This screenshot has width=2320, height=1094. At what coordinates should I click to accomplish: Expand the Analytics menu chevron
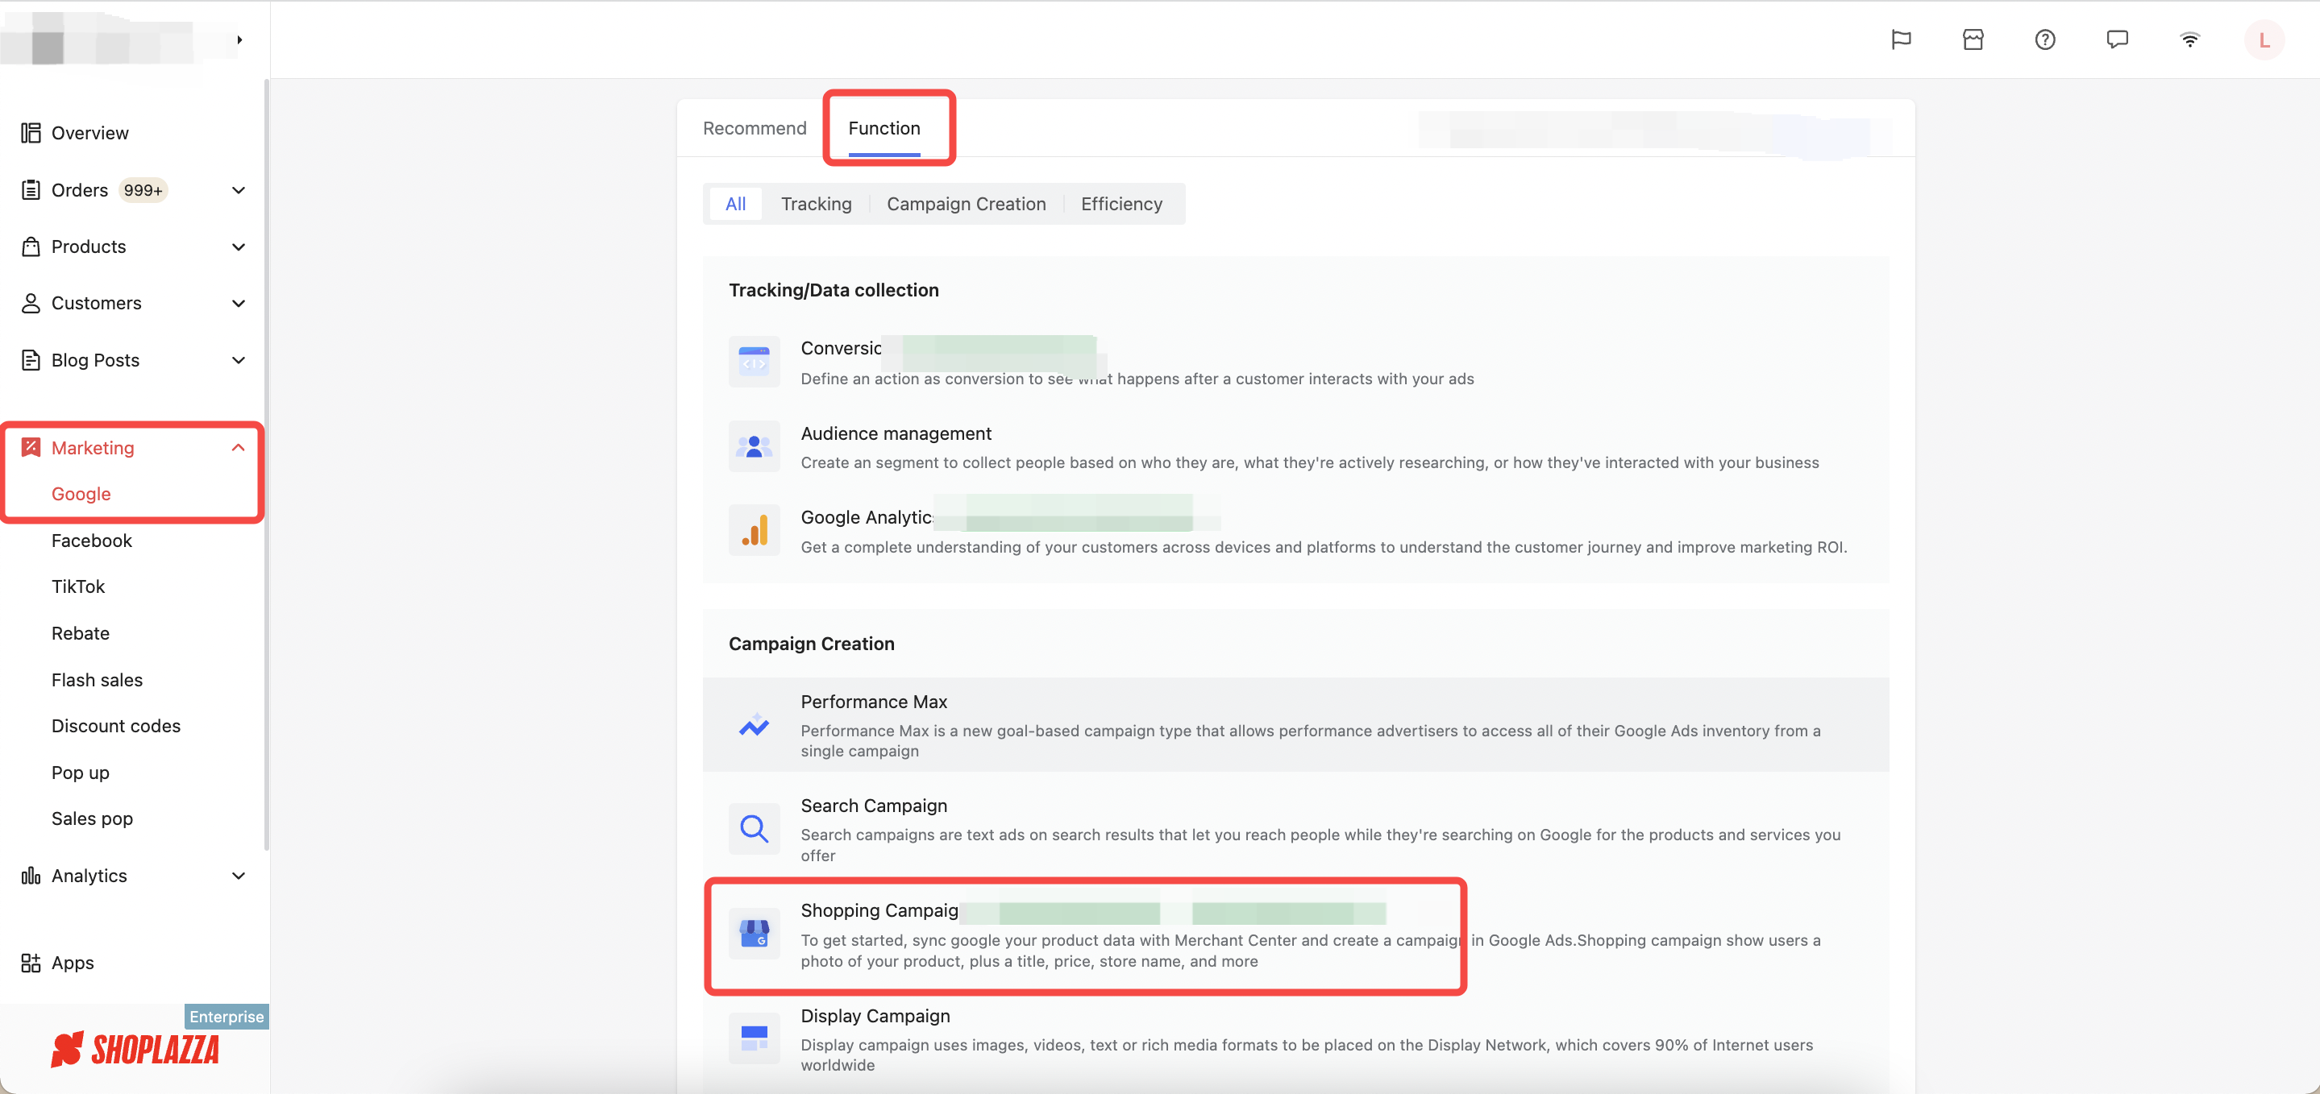239,876
